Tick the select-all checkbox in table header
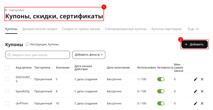This screenshot has width=213, height=110. [7, 67]
